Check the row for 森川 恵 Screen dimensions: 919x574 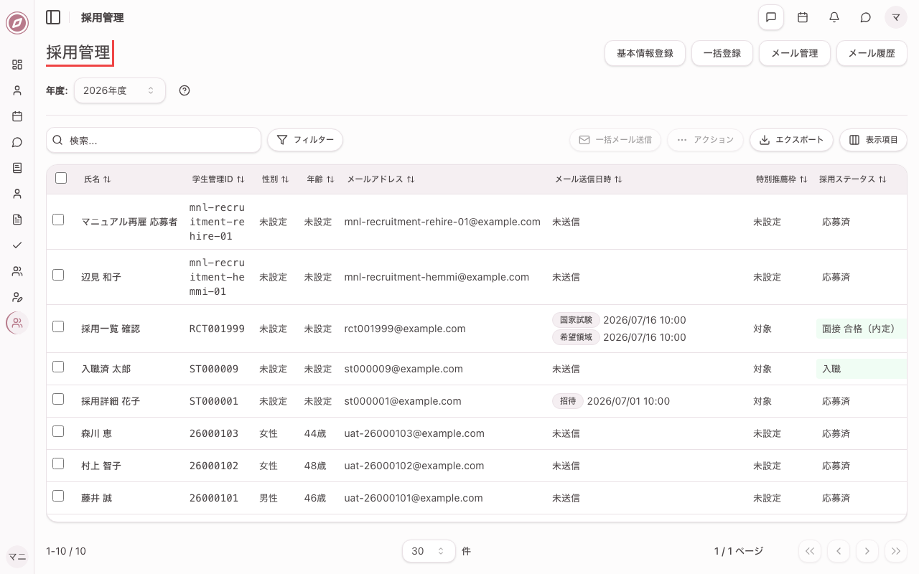pyautogui.click(x=58, y=431)
